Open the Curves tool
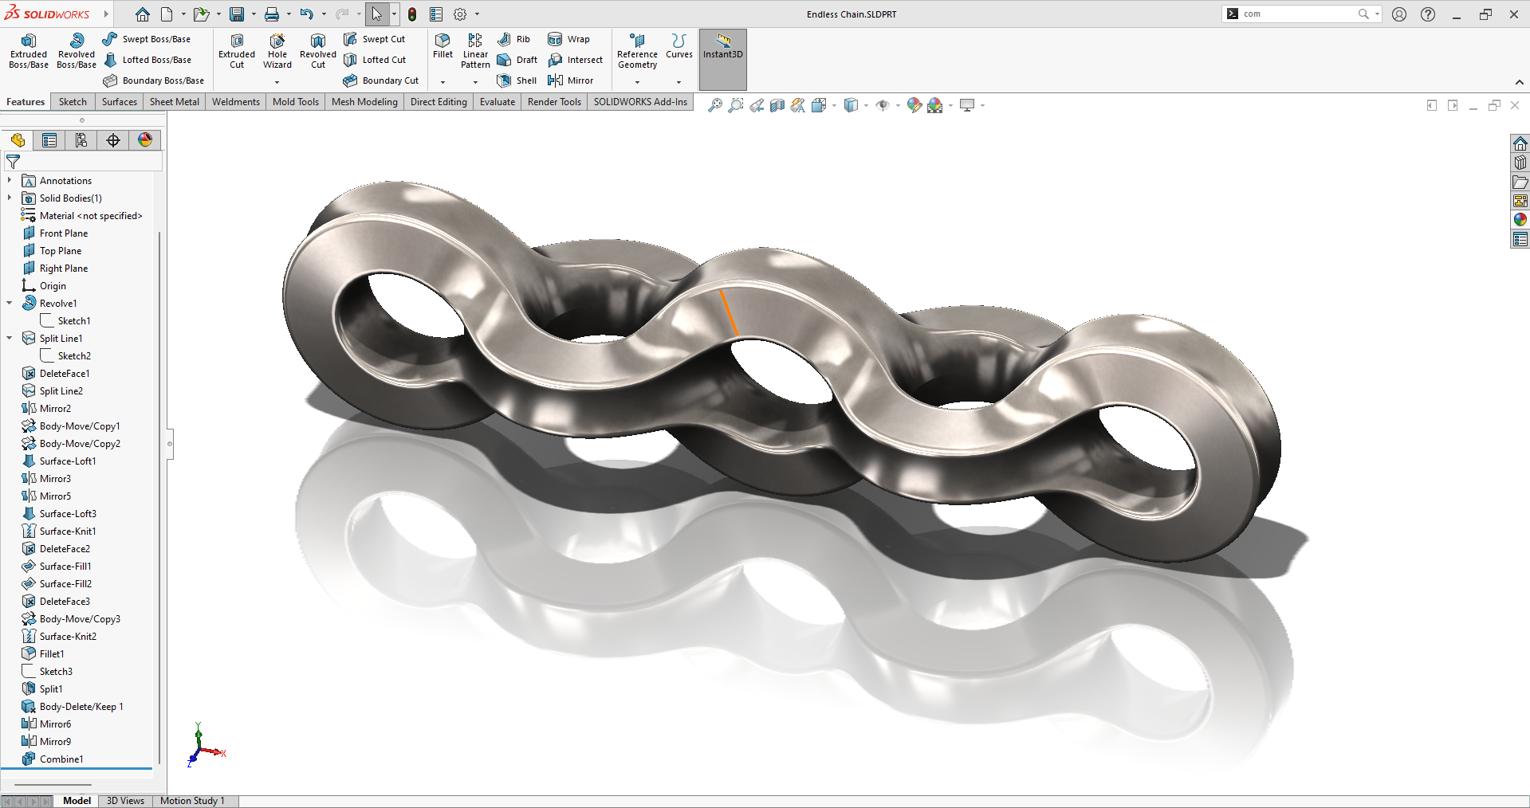The image size is (1530, 808). coord(678,46)
